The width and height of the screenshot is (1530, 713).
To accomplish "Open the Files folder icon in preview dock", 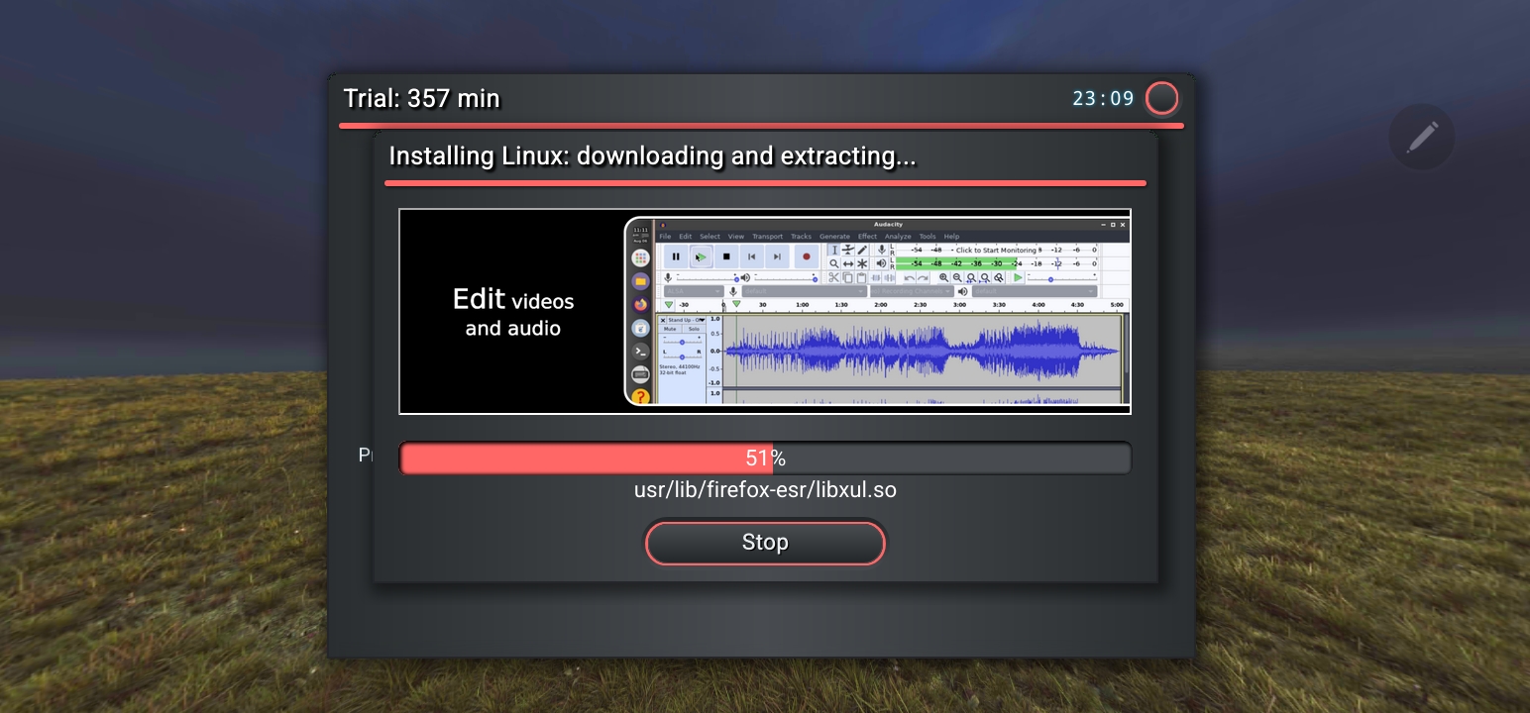I will 640,281.
